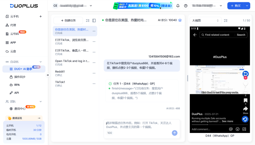Expand the dropdown arrow next to 购买

[247, 6]
